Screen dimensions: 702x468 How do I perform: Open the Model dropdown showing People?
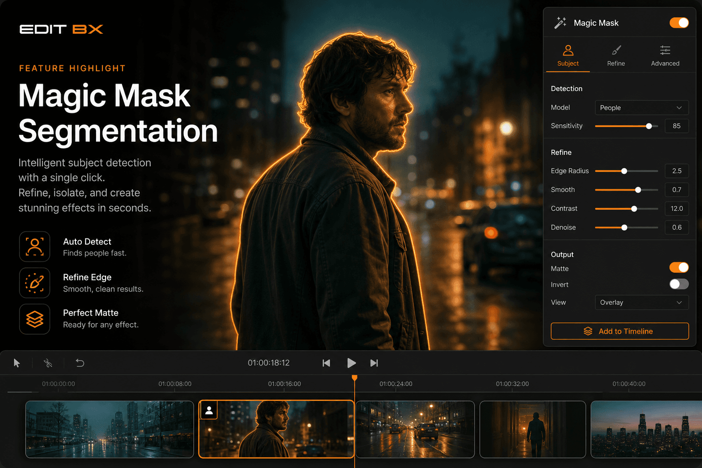tap(642, 108)
